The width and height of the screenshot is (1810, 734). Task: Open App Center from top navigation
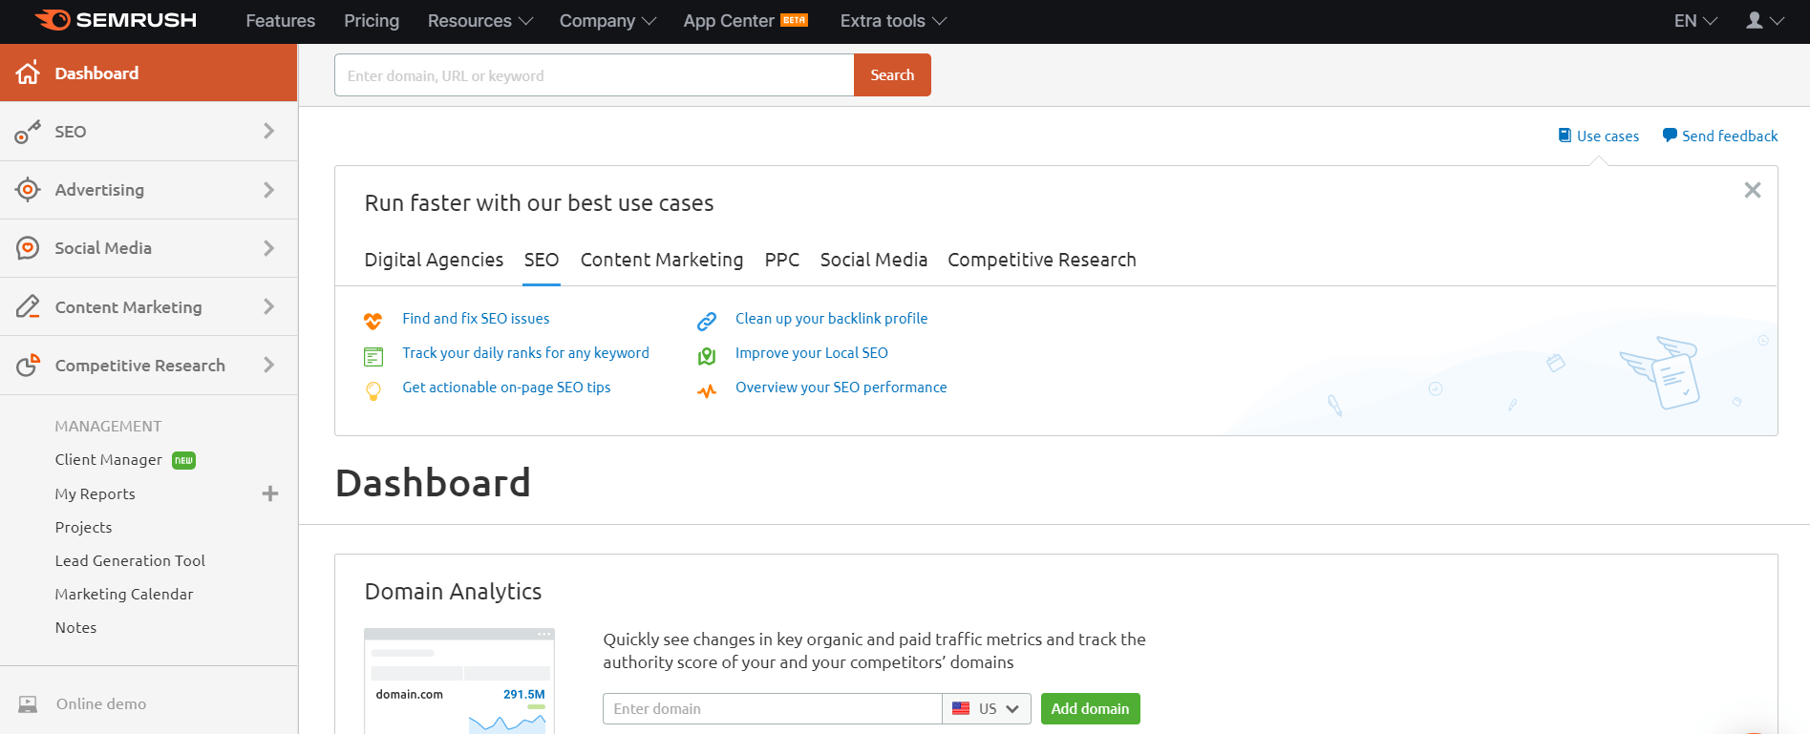(729, 21)
